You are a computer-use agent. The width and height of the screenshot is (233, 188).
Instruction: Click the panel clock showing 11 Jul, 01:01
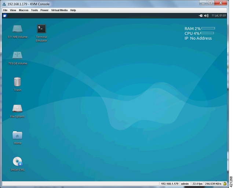(x=219, y=16)
